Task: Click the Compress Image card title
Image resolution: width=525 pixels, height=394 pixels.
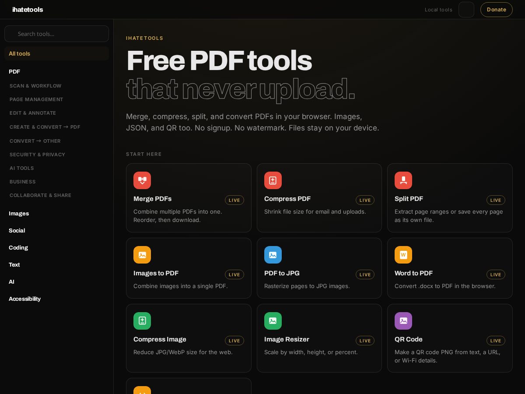Action: point(160,339)
